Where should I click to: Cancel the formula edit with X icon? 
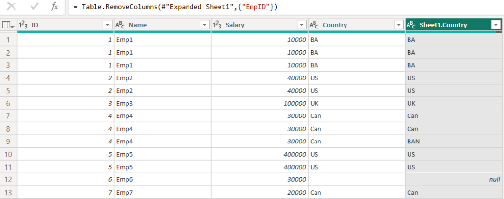tap(12, 7)
